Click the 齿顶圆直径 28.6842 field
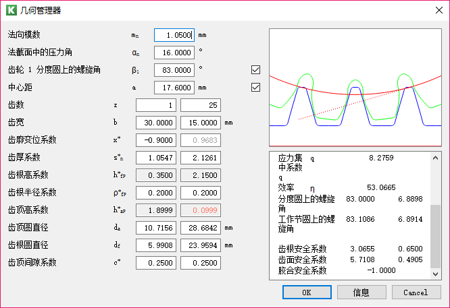Image resolution: width=450 pixels, height=308 pixels. point(201,228)
